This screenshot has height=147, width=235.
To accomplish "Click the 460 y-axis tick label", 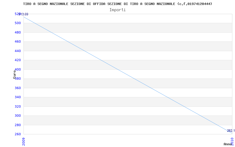I will [17, 42].
